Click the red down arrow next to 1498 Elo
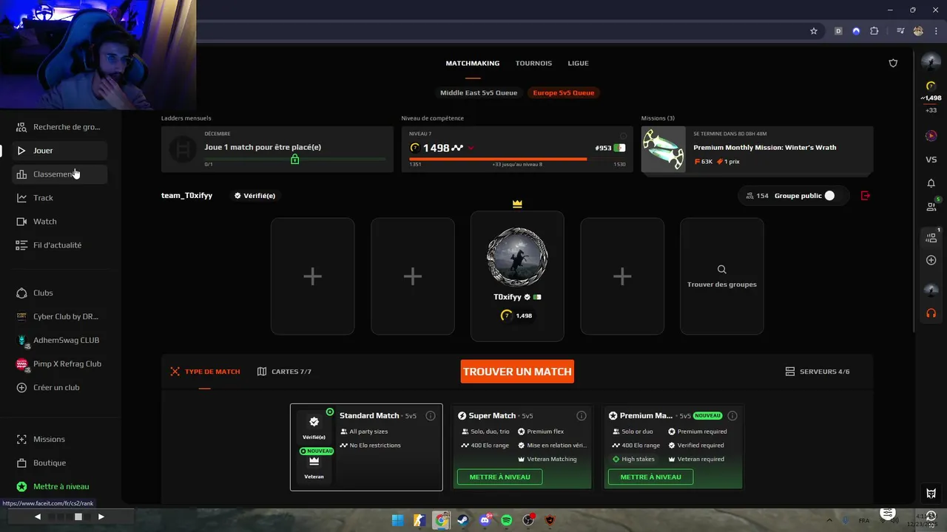 tap(471, 149)
